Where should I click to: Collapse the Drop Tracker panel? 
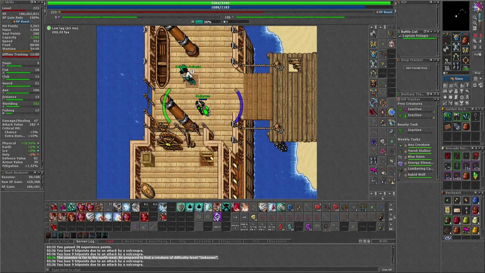coord(435,60)
